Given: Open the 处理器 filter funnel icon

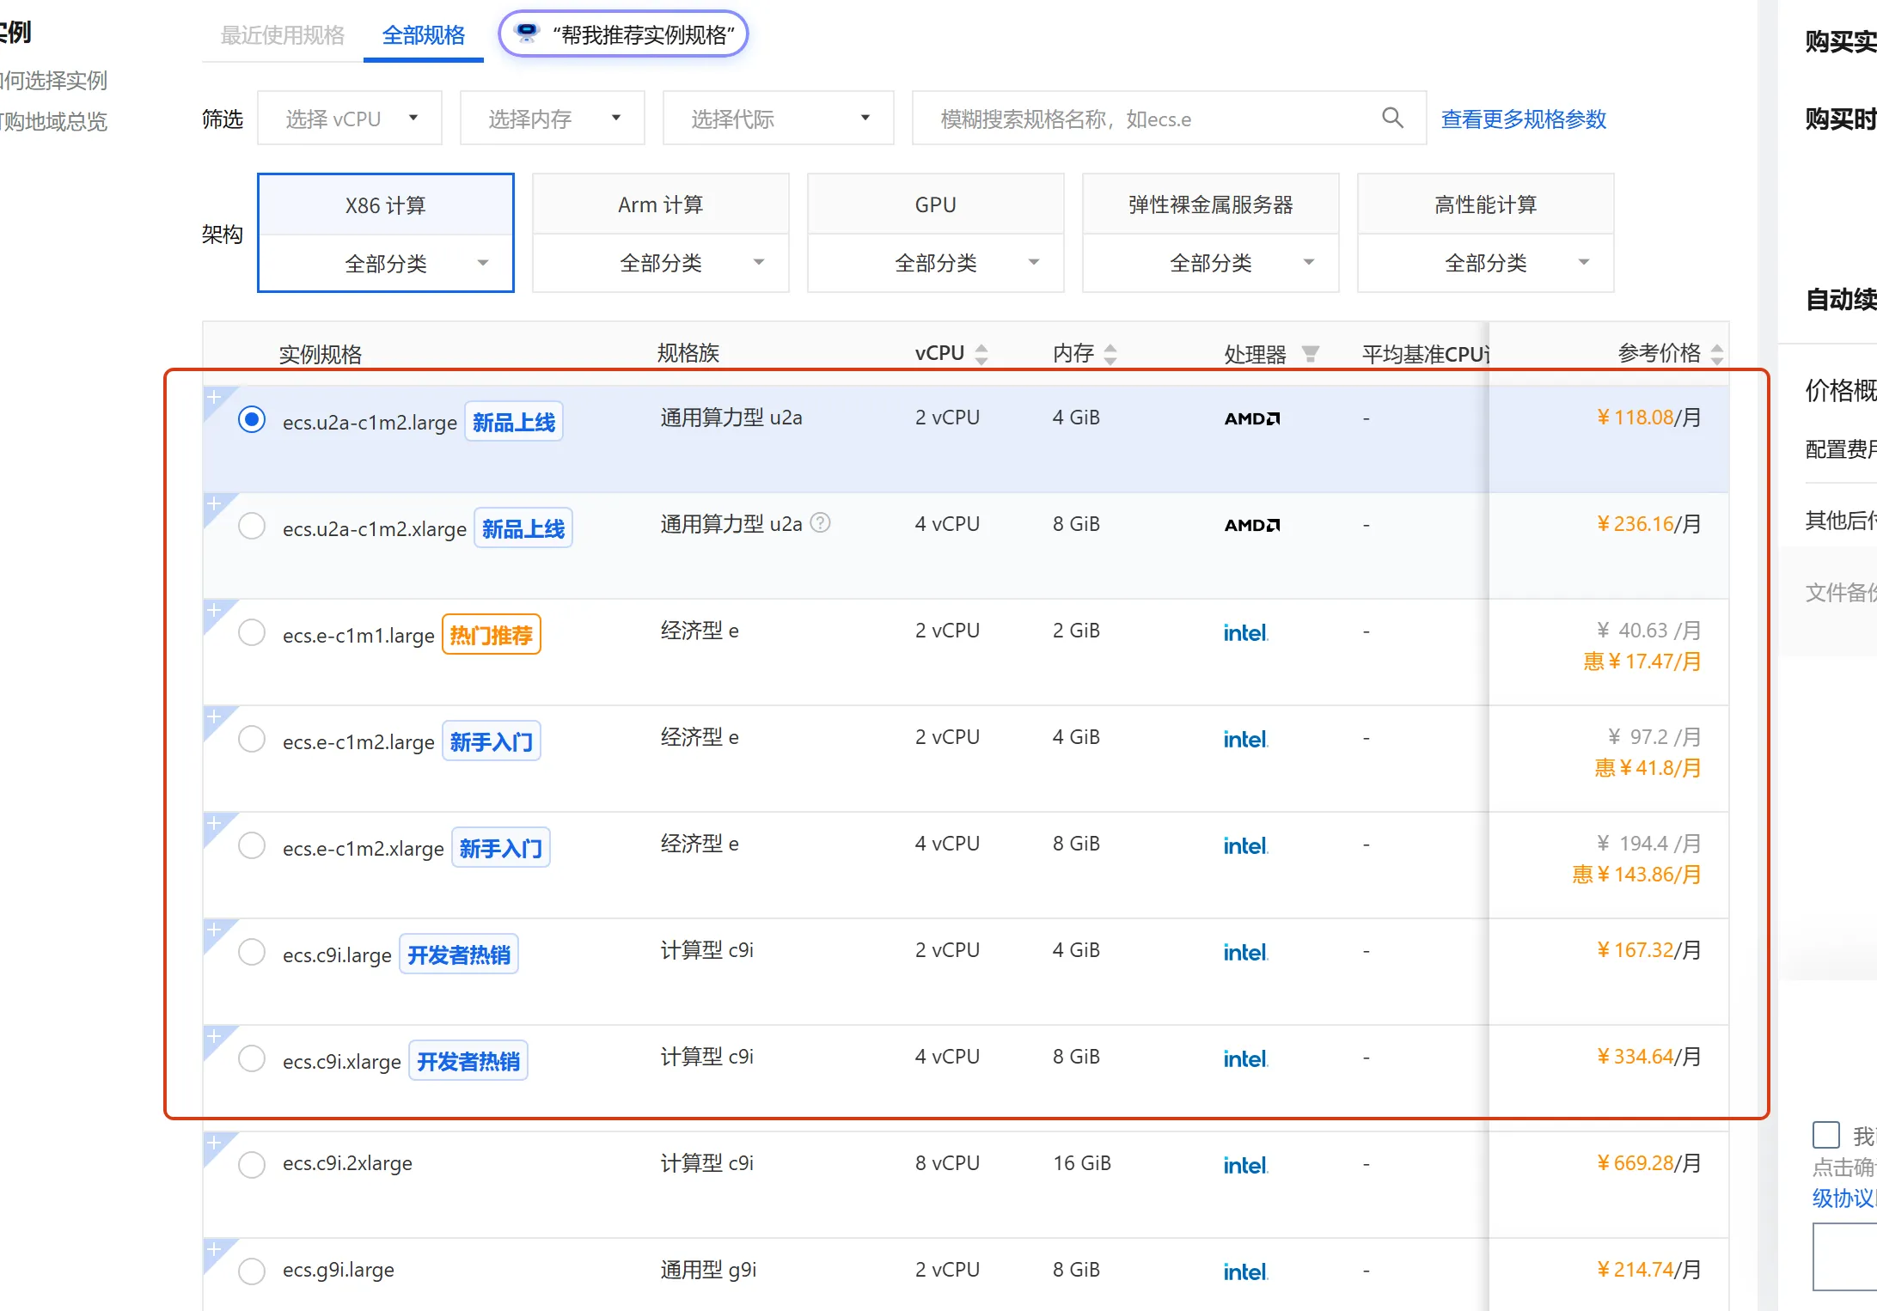Looking at the screenshot, I should pos(1310,354).
